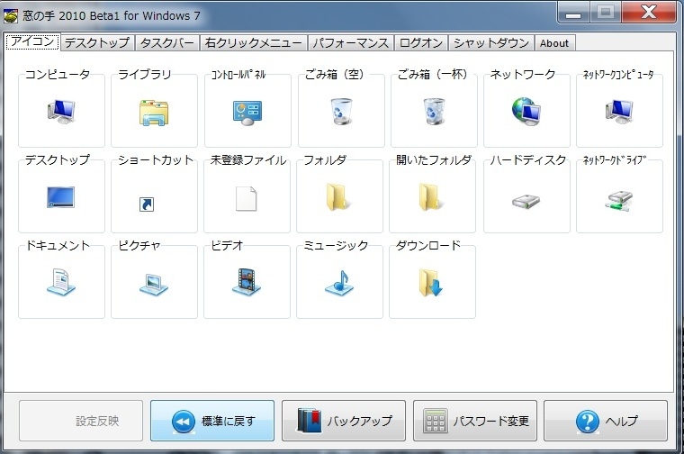Open the ヘルプ help button
The image size is (684, 454).
(606, 421)
